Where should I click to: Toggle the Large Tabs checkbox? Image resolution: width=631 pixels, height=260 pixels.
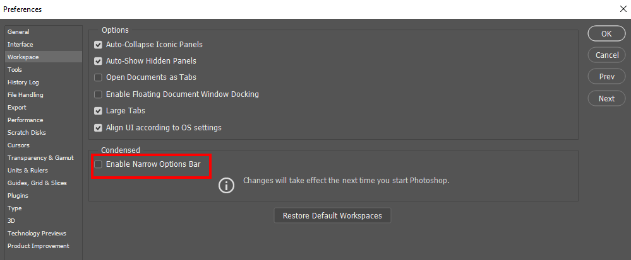pos(99,111)
